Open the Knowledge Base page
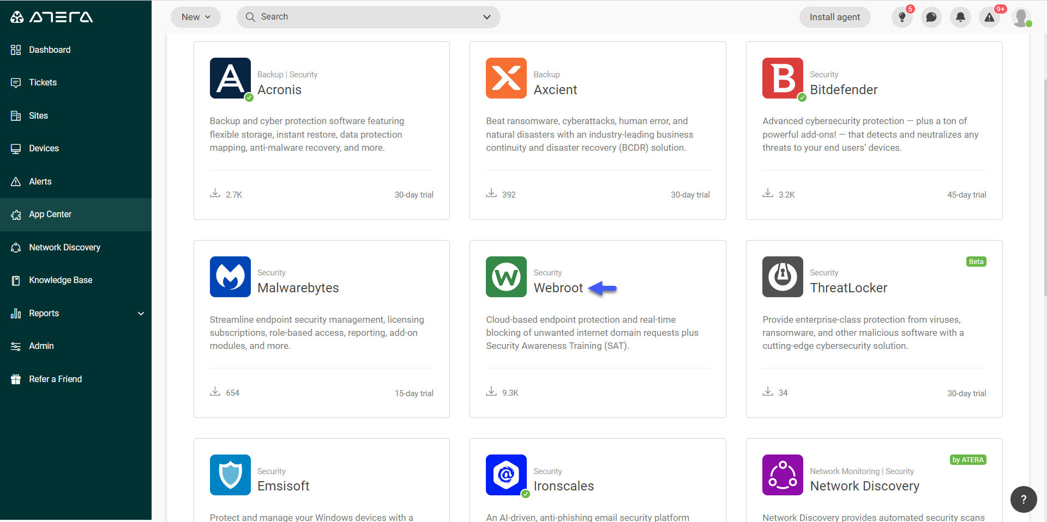 click(x=61, y=280)
